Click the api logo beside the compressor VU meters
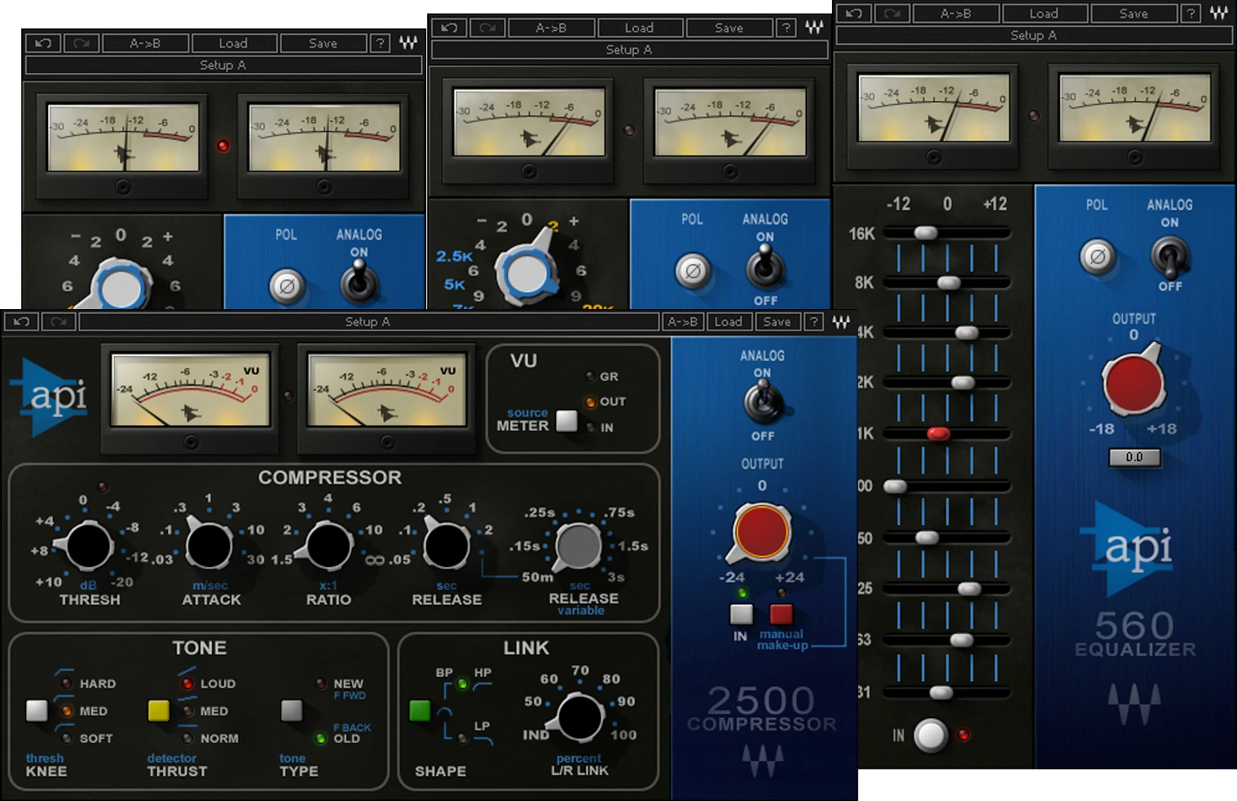This screenshot has height=801, width=1237. [x=49, y=396]
